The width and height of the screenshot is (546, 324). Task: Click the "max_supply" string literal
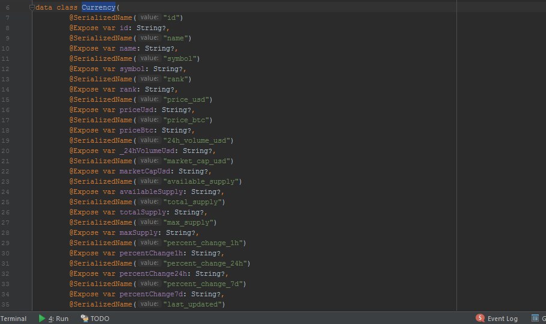(x=188, y=222)
